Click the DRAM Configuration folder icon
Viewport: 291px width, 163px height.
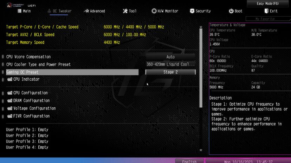[x=9, y=101]
